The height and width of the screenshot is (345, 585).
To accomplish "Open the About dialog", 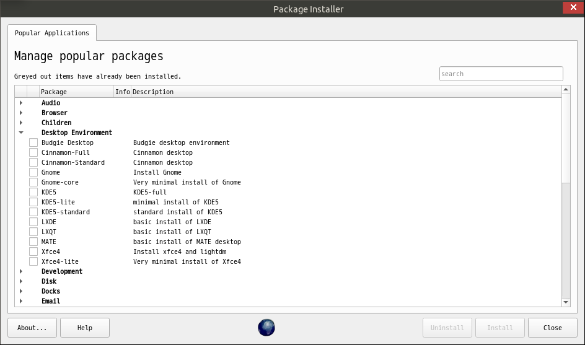I will (x=32, y=328).
